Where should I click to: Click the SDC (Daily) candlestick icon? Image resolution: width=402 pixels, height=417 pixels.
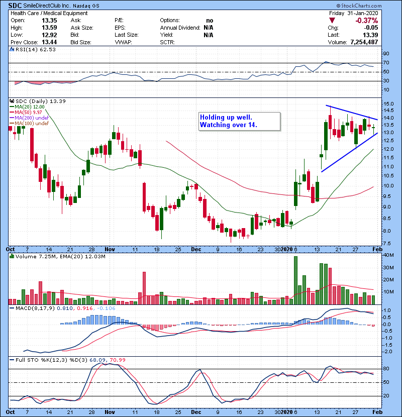pos(12,101)
